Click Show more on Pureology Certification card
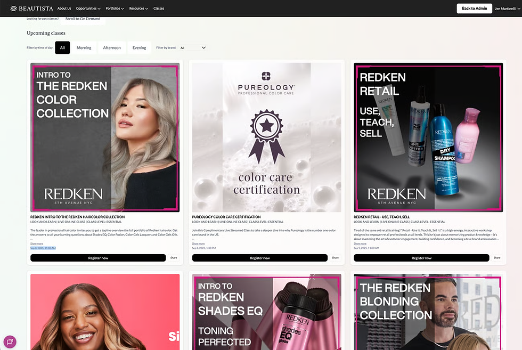The width and height of the screenshot is (522, 350). pos(198,244)
